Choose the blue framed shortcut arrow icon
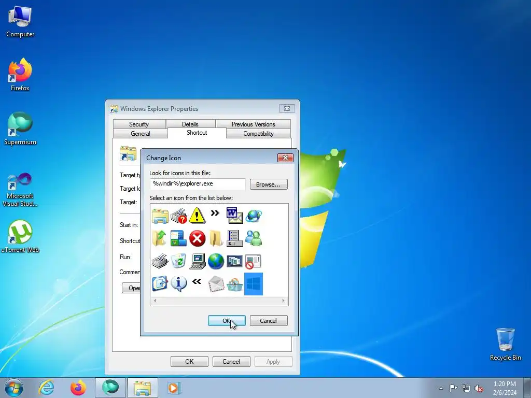 coord(160,283)
